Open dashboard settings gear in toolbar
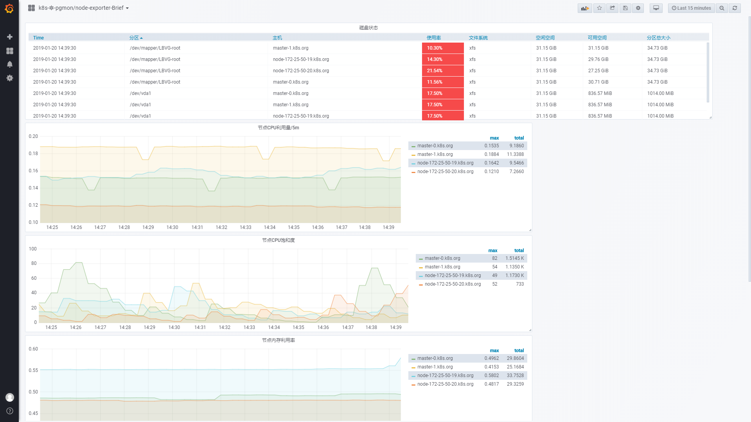Image resolution: width=751 pixels, height=422 pixels. pyautogui.click(x=638, y=8)
